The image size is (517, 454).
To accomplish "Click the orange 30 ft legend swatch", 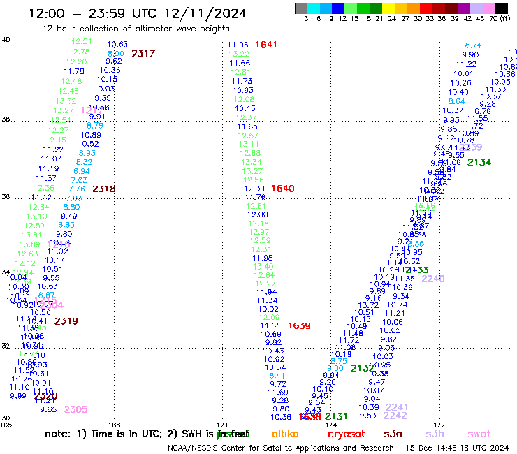I will pyautogui.click(x=414, y=8).
